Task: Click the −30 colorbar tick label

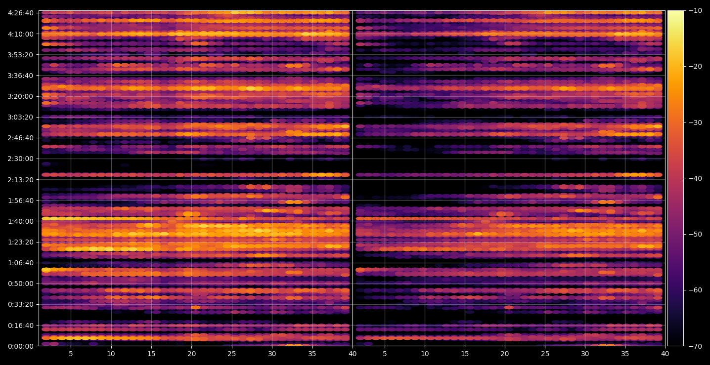Action: pos(695,122)
